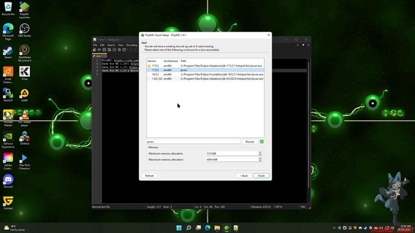Select Microsoft Edge desktop shortcut
Screen dimensions: 415x233
coord(8,32)
